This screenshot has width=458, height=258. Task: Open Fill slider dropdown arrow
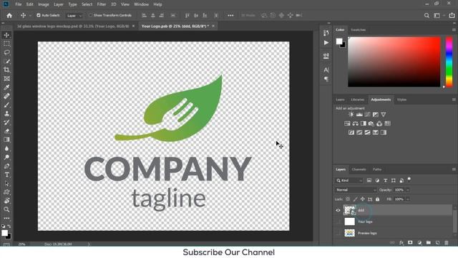tap(408, 199)
